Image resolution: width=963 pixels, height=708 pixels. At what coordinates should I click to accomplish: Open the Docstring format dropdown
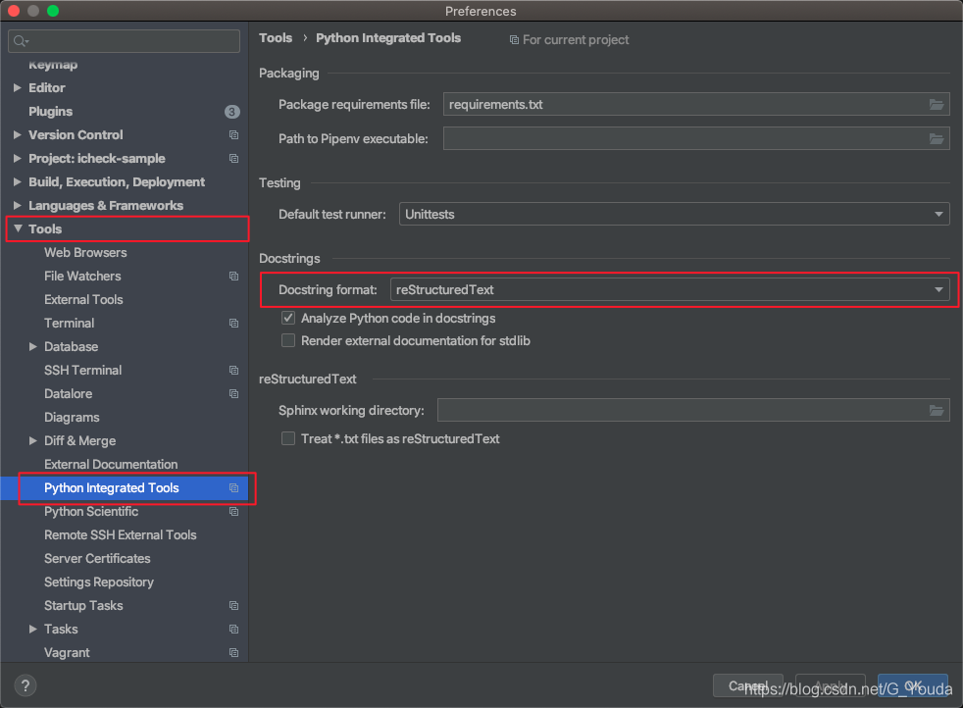(x=938, y=290)
